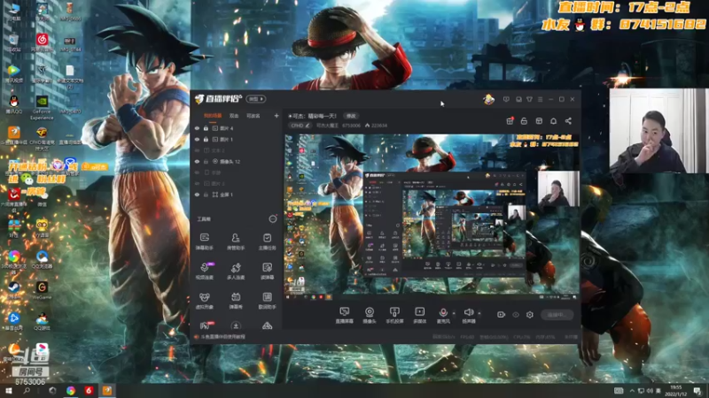Click the 麦克风 microphone icon
Image resolution: width=709 pixels, height=398 pixels.
pos(443,315)
